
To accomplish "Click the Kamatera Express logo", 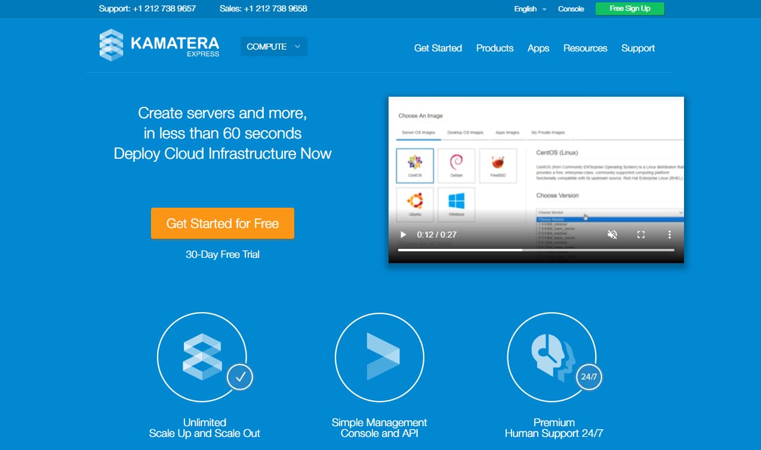I will (x=159, y=45).
